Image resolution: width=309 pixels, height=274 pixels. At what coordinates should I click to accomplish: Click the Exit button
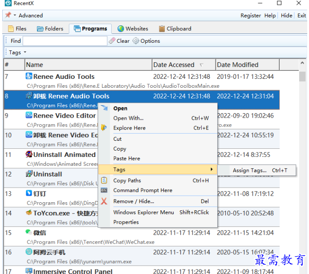pyautogui.click(x=301, y=16)
